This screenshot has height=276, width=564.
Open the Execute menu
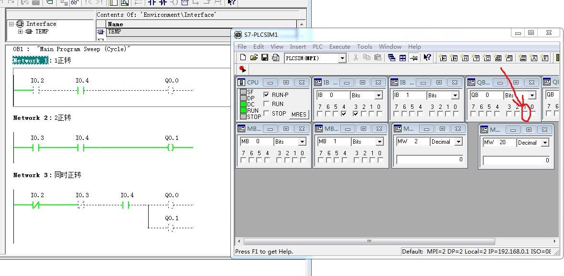(339, 47)
